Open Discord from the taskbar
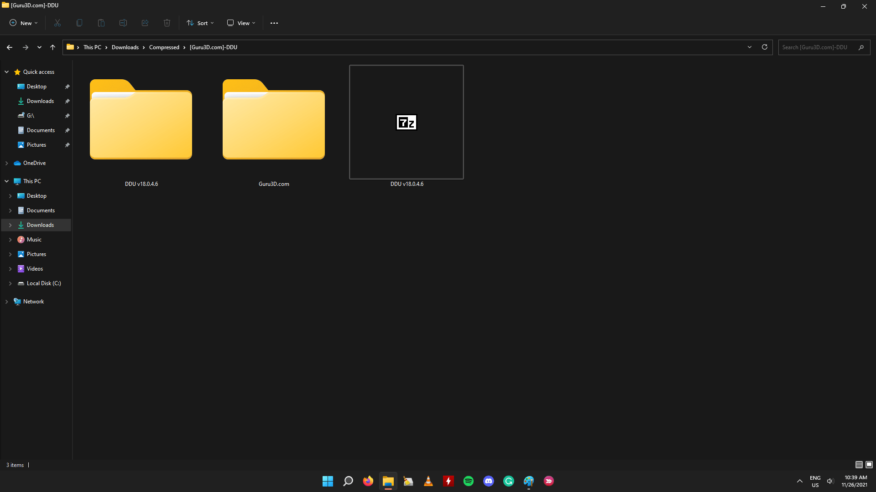Image resolution: width=876 pixels, height=492 pixels. pos(489,481)
